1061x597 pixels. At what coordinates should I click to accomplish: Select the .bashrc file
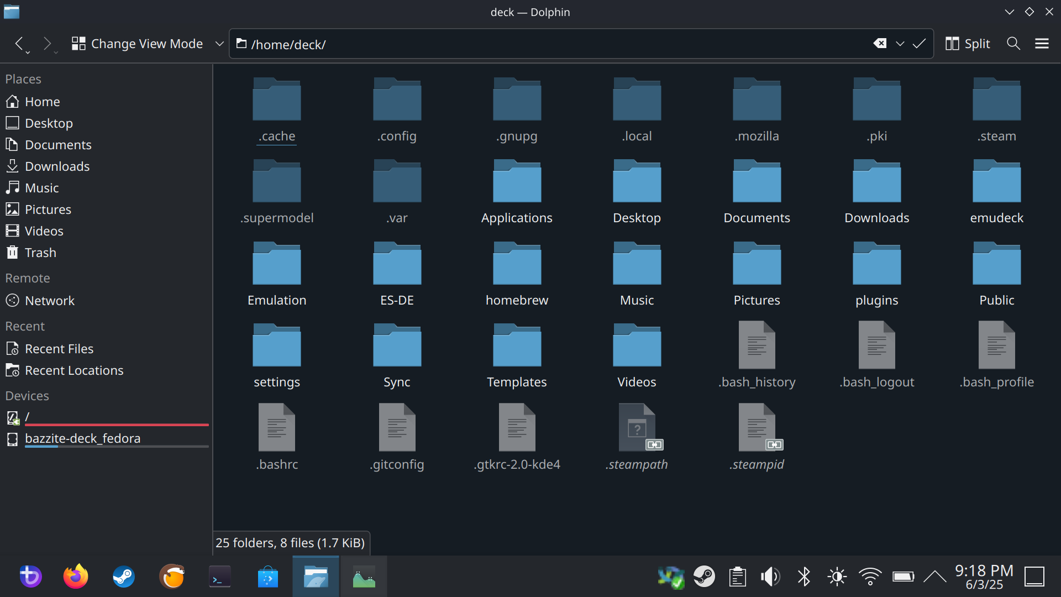pyautogui.click(x=277, y=438)
